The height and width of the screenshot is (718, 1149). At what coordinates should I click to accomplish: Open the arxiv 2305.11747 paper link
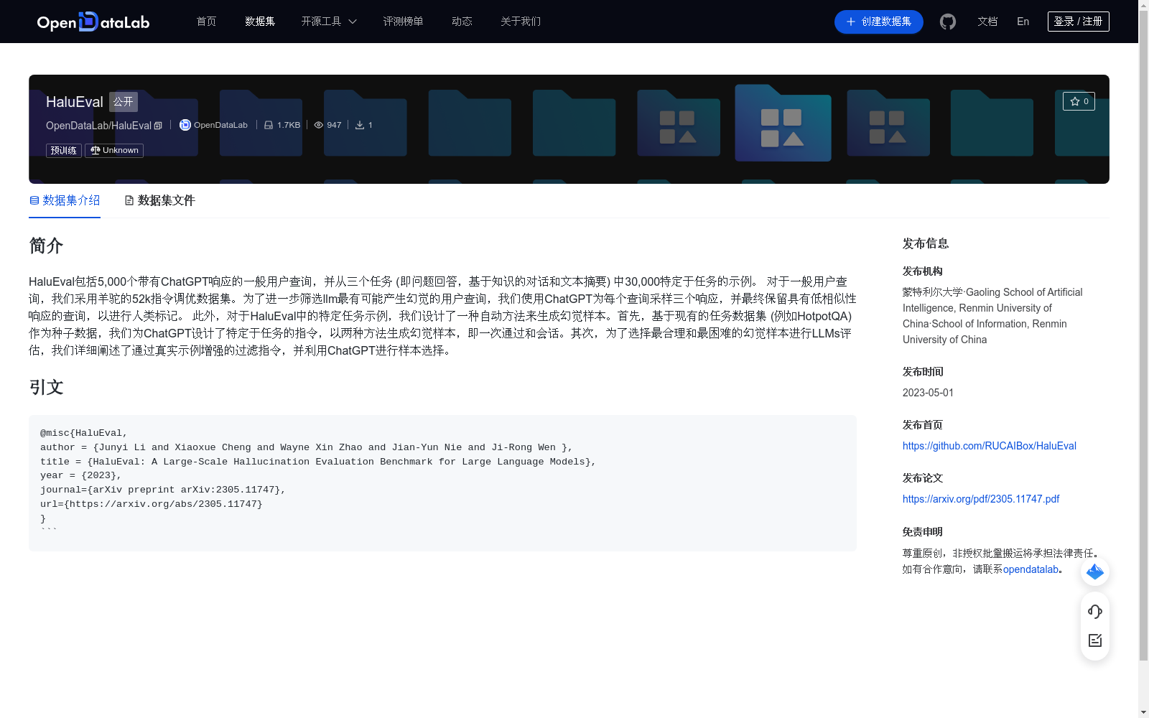(981, 499)
